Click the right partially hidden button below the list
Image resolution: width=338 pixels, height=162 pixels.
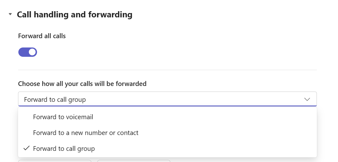click(x=134, y=160)
